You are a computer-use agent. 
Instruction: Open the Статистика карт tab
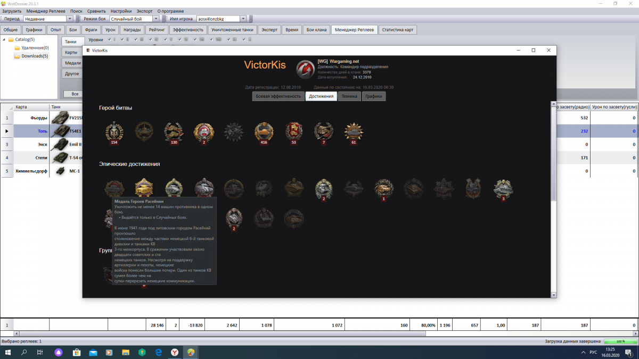pos(398,30)
